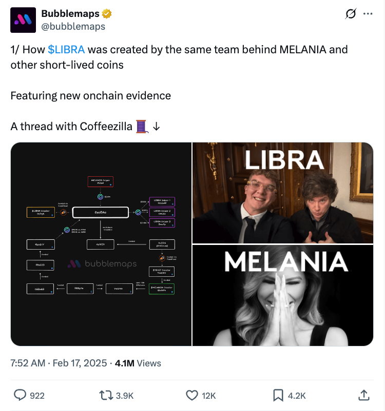Image resolution: width=385 pixels, height=411 pixels.
Task: Open the wallet flow diagram image
Action: tap(101, 244)
